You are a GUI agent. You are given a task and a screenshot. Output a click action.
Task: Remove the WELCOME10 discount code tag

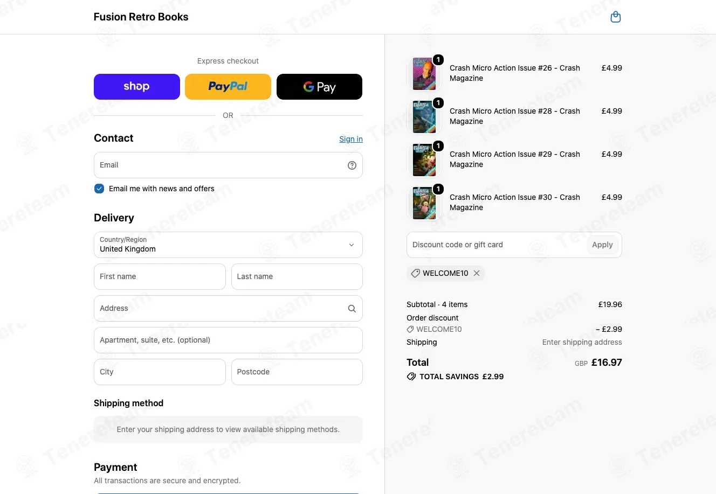point(477,273)
